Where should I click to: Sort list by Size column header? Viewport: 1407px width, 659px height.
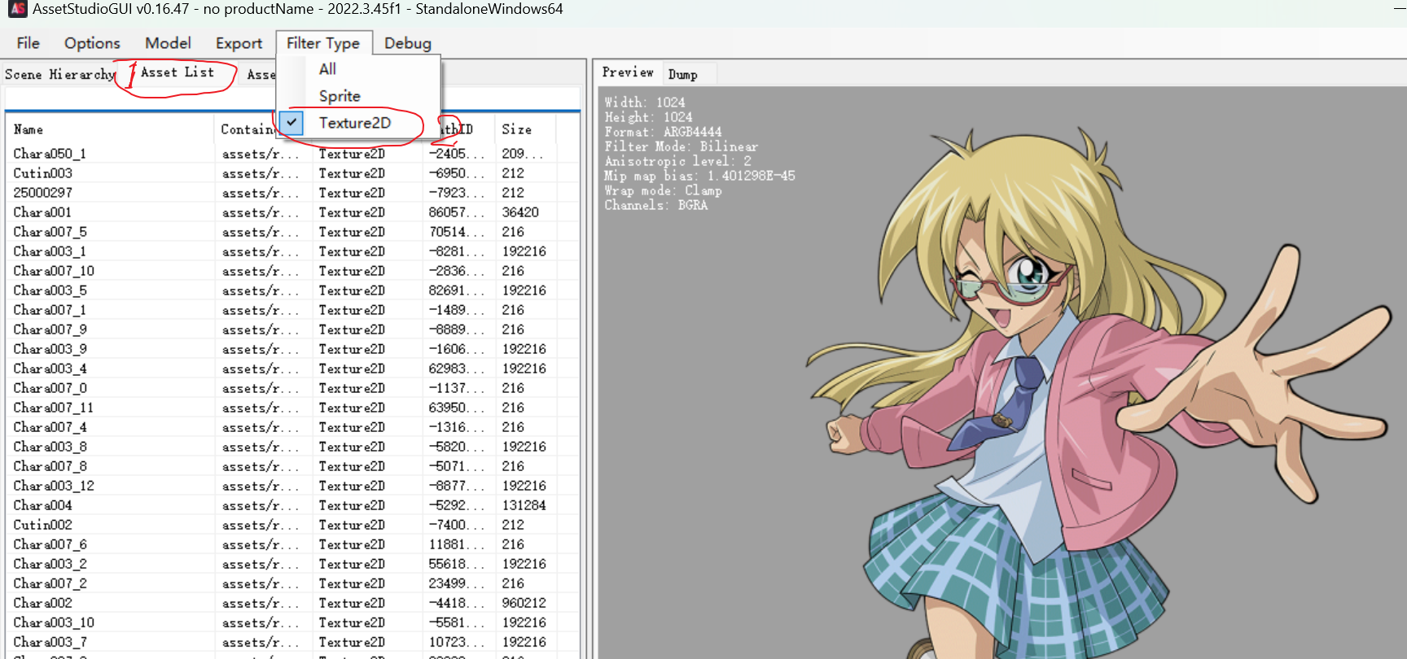pyautogui.click(x=525, y=129)
